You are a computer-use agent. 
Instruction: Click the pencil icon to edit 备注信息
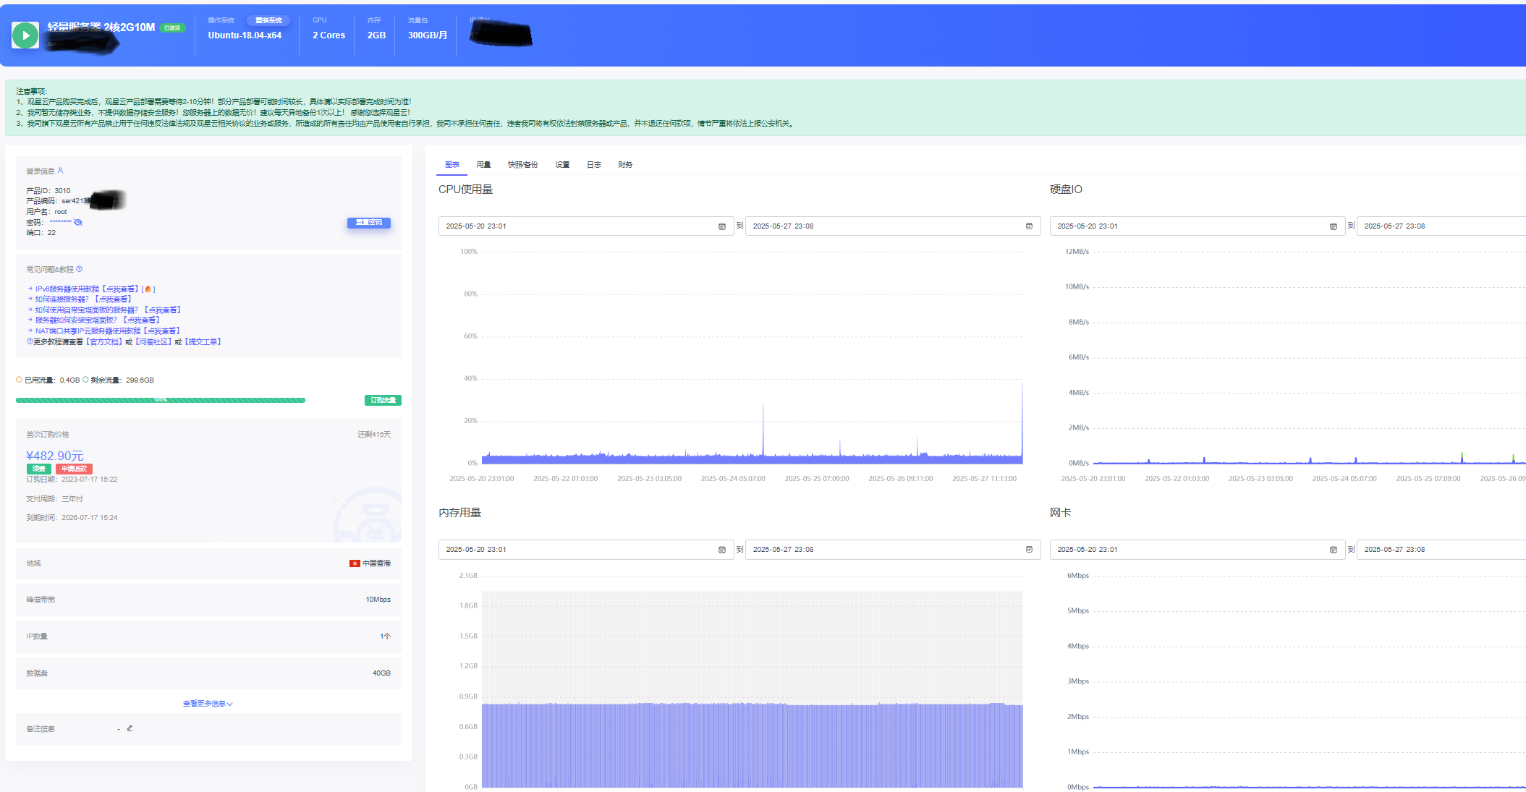130,728
